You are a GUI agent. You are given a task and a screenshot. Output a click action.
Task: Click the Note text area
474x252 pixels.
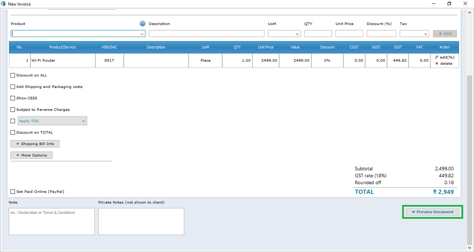52,221
